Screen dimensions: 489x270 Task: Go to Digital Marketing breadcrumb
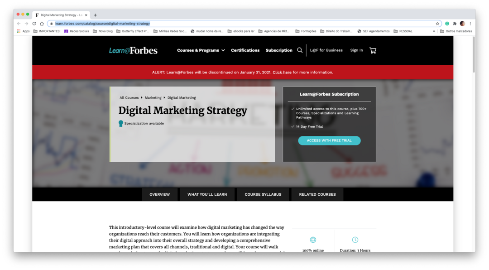[x=182, y=98]
